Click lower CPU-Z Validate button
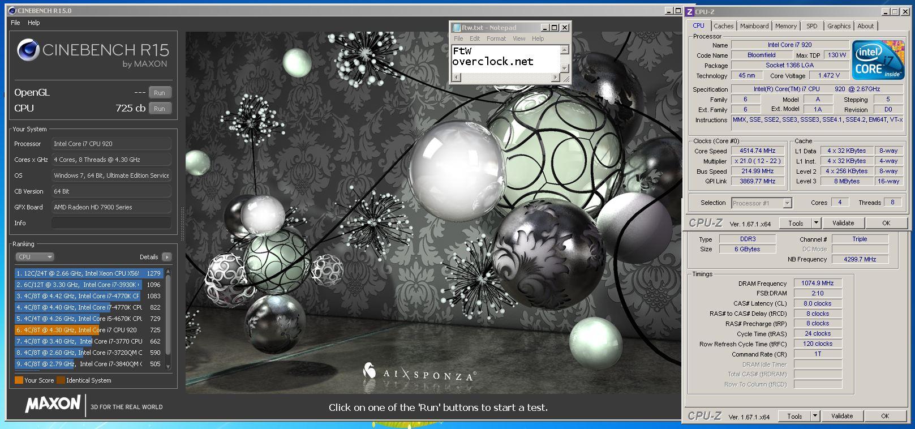The width and height of the screenshot is (915, 429). tap(842, 416)
